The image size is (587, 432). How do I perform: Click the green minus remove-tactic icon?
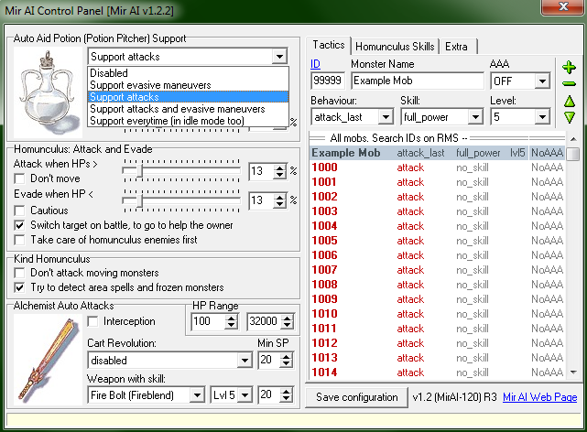point(569,84)
